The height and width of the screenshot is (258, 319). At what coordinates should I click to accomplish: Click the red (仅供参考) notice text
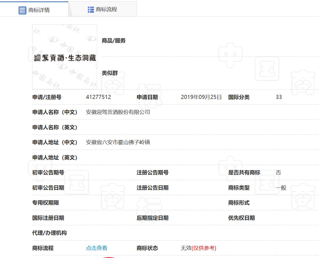(x=204, y=248)
